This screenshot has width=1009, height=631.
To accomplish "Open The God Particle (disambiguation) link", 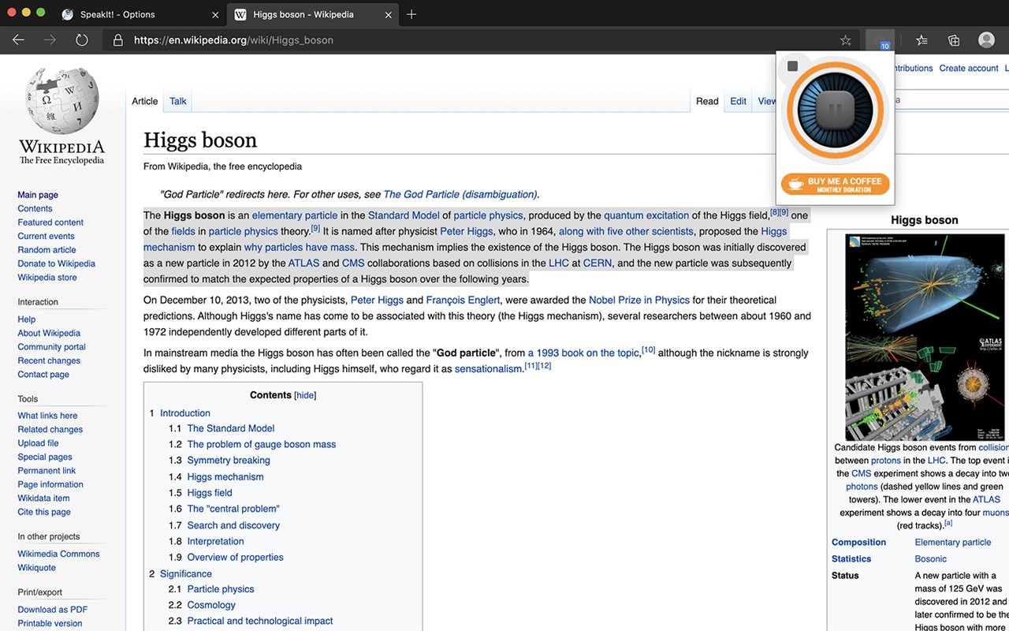I will 460,194.
